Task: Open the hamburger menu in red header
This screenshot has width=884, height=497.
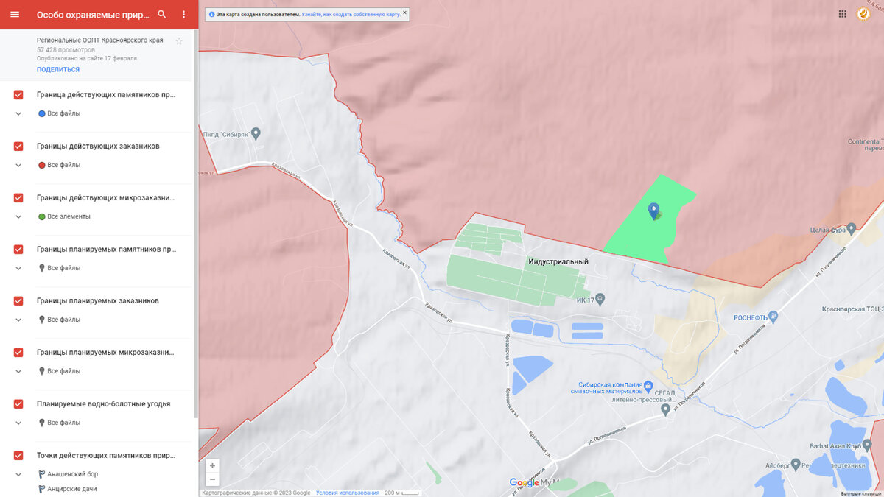Action: 15,14
